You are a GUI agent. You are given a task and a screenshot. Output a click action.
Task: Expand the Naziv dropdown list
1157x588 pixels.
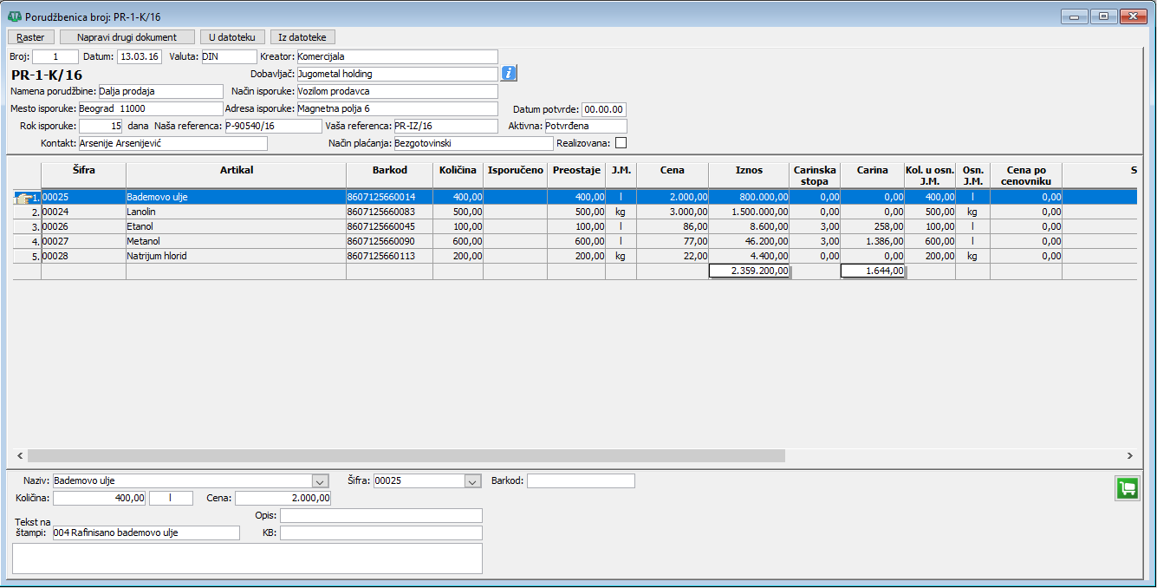320,481
